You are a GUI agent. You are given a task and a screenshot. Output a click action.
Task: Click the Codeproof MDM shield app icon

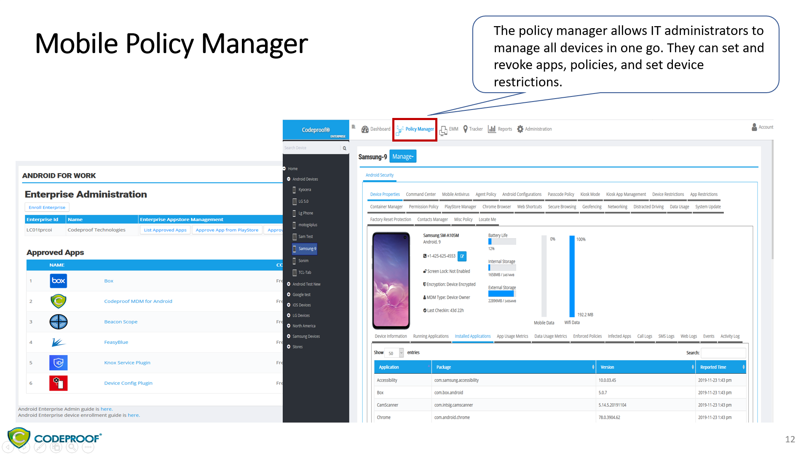click(x=58, y=301)
